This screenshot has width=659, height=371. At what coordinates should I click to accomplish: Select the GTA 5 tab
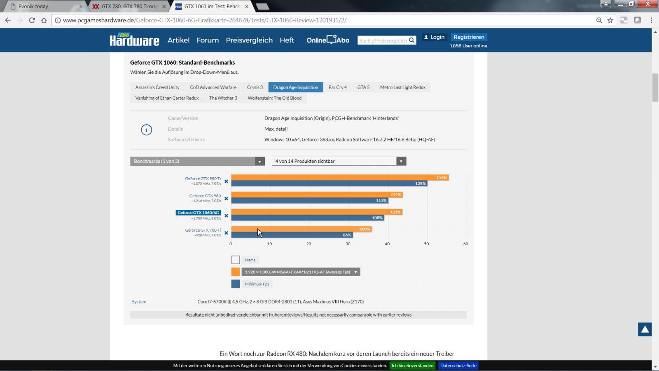[363, 87]
